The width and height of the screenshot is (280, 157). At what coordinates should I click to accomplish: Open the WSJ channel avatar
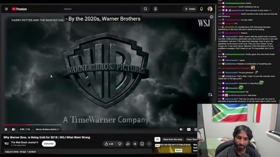tap(7, 143)
